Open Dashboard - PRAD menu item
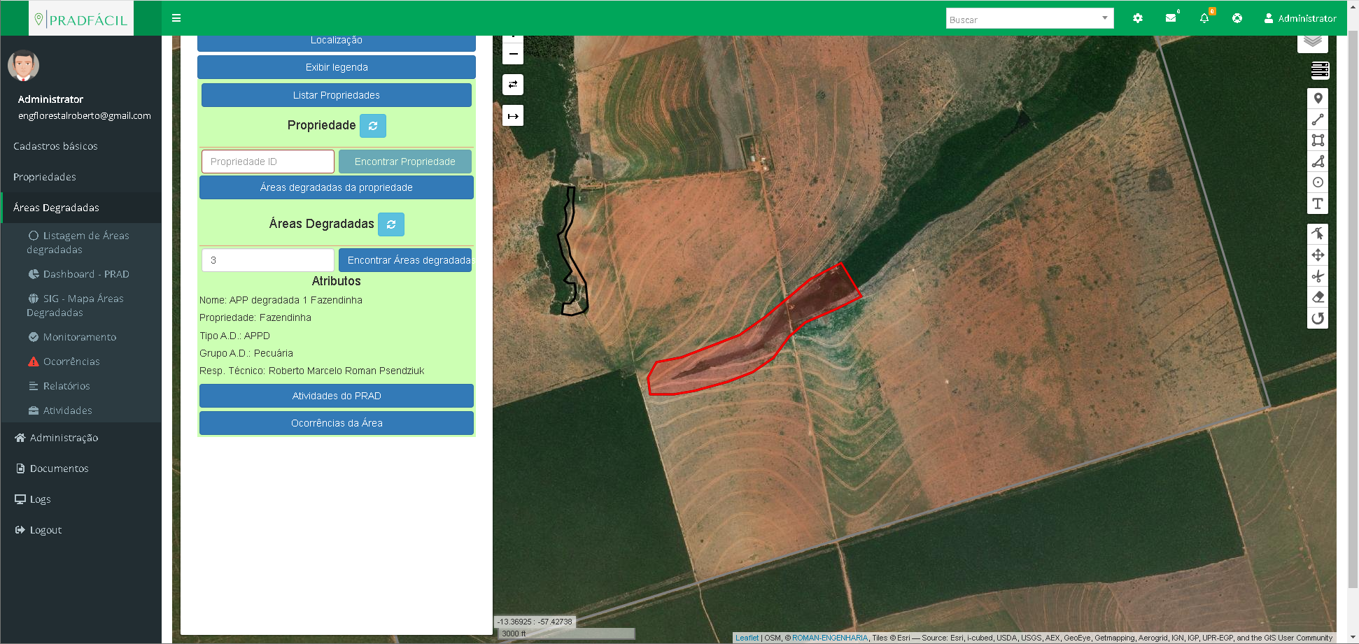Image resolution: width=1359 pixels, height=644 pixels. point(85,274)
